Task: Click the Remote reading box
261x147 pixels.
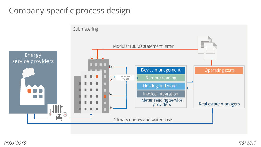Action: [161, 78]
